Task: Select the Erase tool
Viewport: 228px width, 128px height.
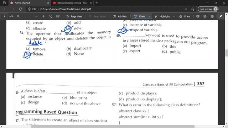Action: click(x=185, y=16)
